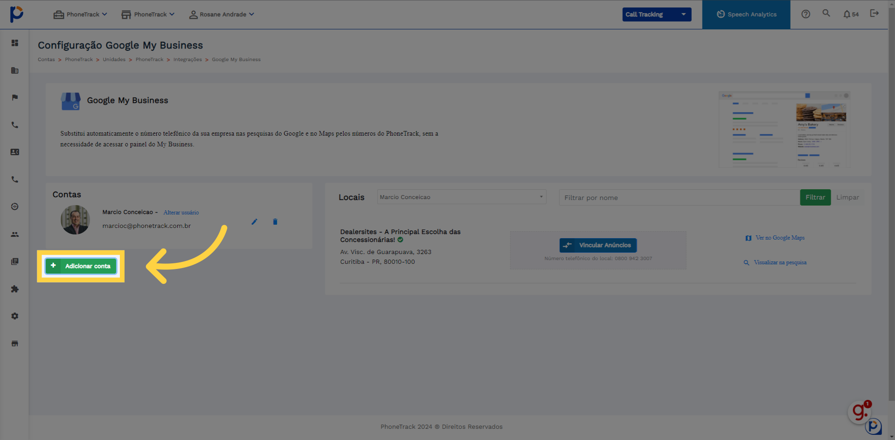Click the Limpar button
The height and width of the screenshot is (440, 895).
click(x=847, y=198)
